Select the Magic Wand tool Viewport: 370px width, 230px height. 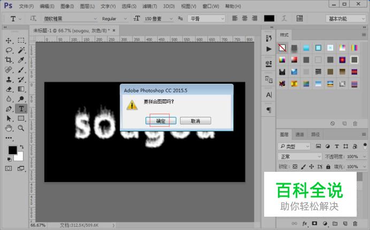[21, 50]
